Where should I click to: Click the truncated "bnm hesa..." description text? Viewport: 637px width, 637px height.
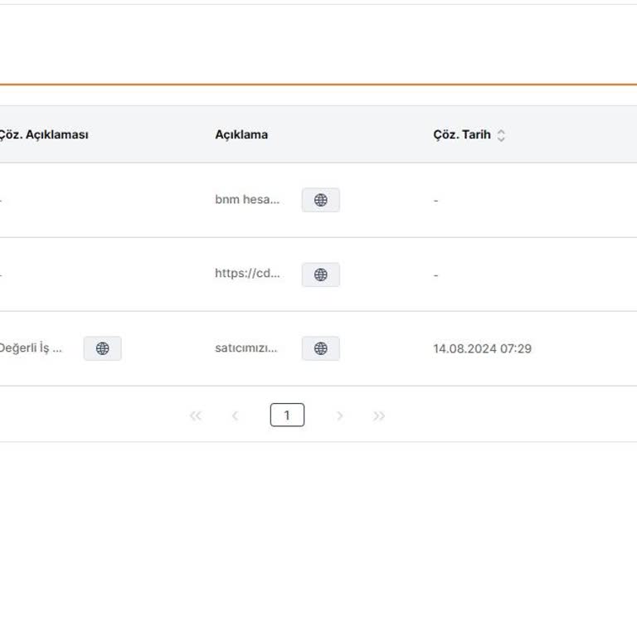coord(247,200)
